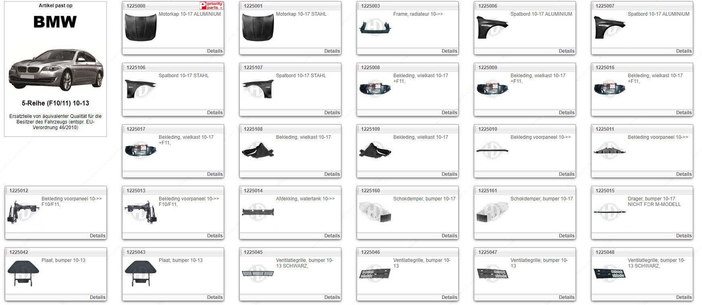Image resolution: width=702 pixels, height=305 pixels.
Task: Select the wheel arch liner image 1225016
Action: 610,89
